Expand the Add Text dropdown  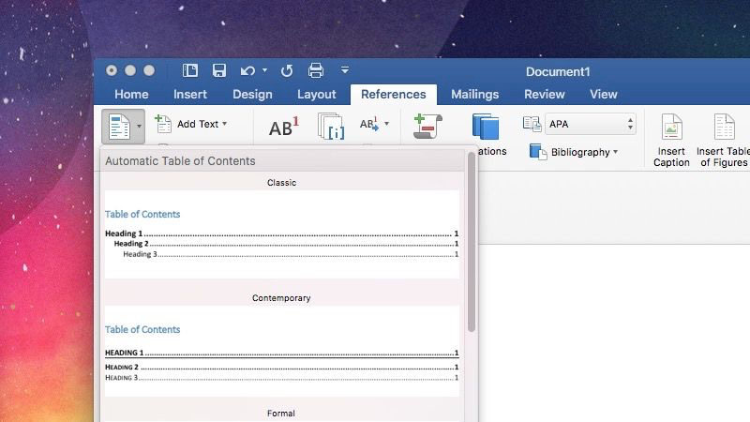pyautogui.click(x=224, y=124)
